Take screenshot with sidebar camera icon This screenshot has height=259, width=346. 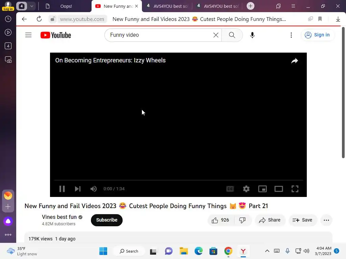click(x=8, y=60)
